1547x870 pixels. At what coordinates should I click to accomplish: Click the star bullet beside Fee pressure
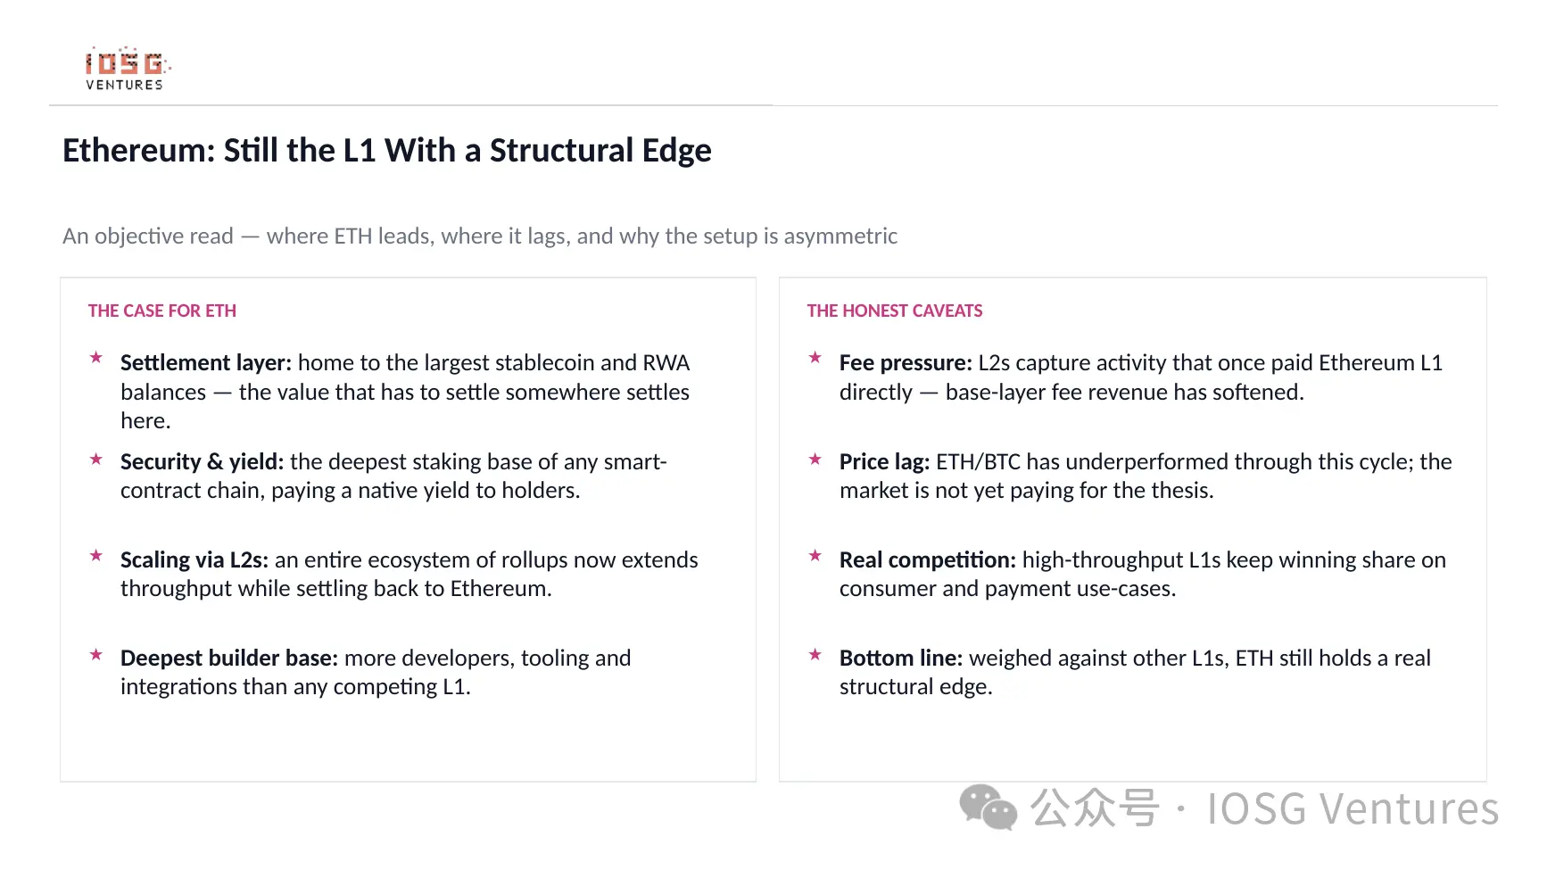815,358
